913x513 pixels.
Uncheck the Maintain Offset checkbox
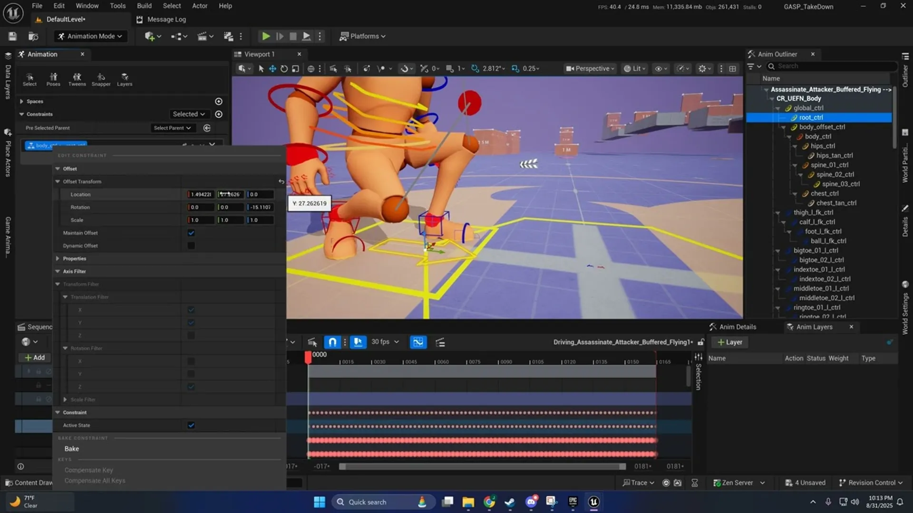point(191,233)
